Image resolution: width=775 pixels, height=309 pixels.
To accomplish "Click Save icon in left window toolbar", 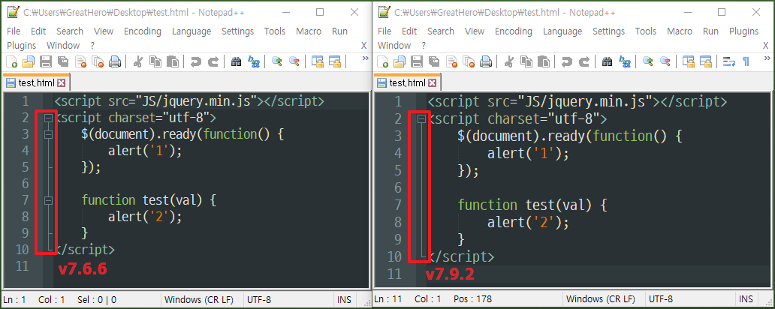I will (x=46, y=61).
